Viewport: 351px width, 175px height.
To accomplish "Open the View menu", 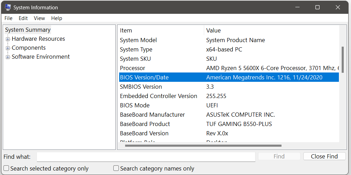I will coord(39,18).
